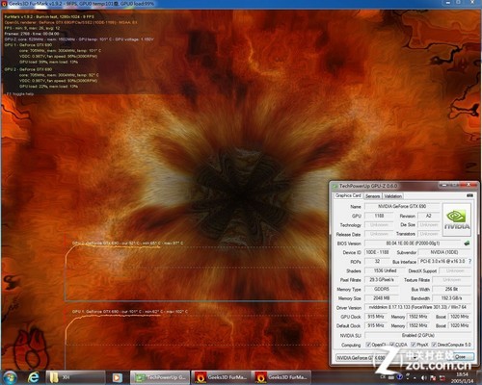Click the taskbar clock showing 18:54
Viewport: 482px width, 385px height.
tap(462, 377)
